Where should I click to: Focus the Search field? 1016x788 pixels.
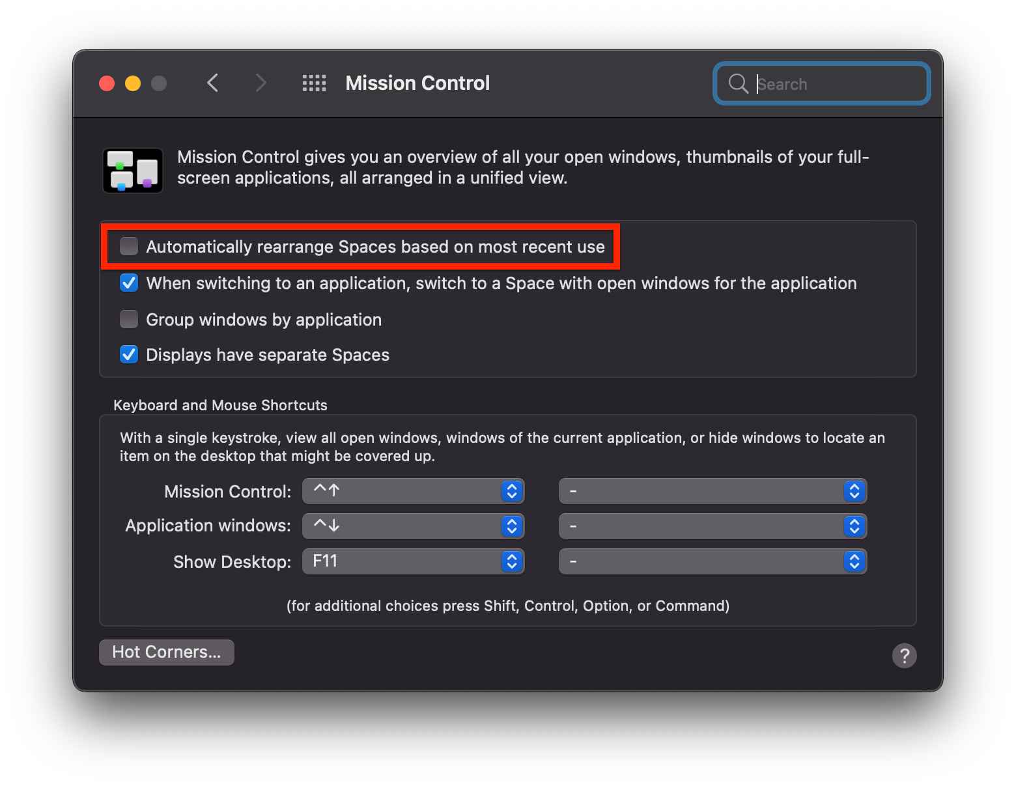pyautogui.click(x=822, y=83)
